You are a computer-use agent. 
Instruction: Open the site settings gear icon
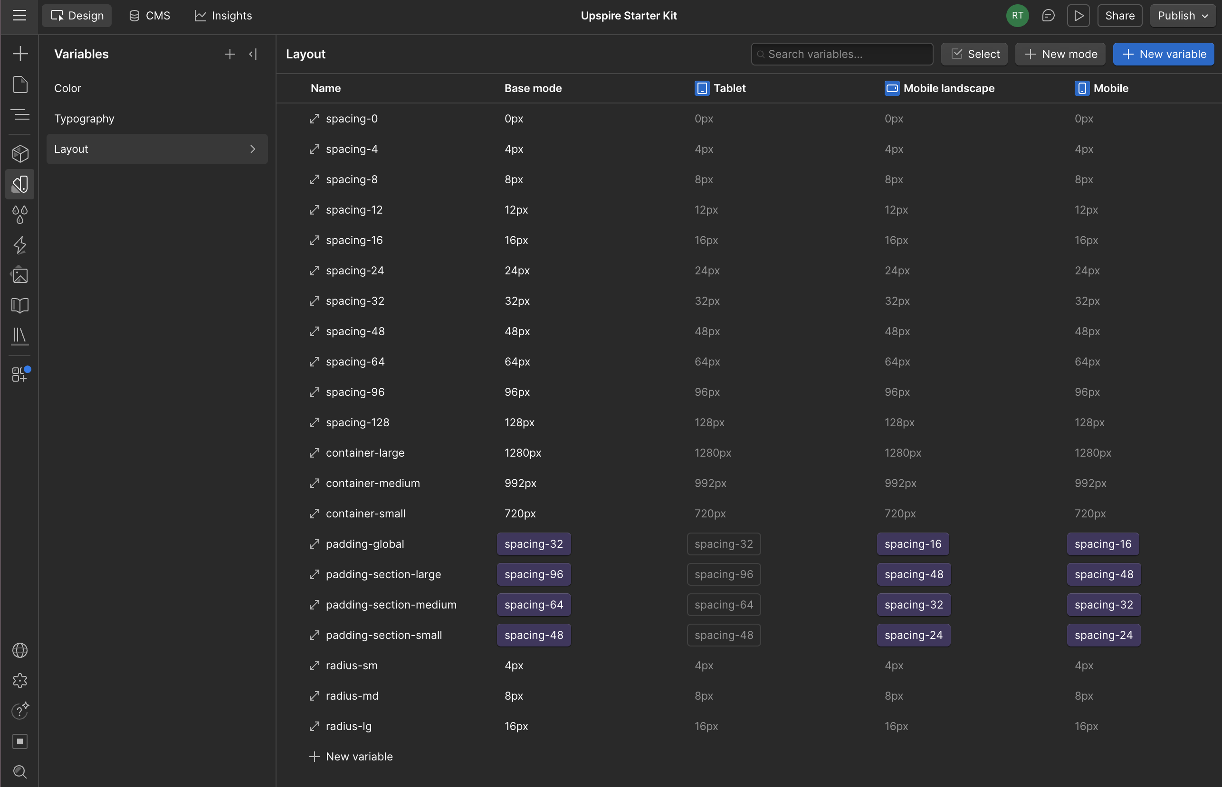coord(20,680)
